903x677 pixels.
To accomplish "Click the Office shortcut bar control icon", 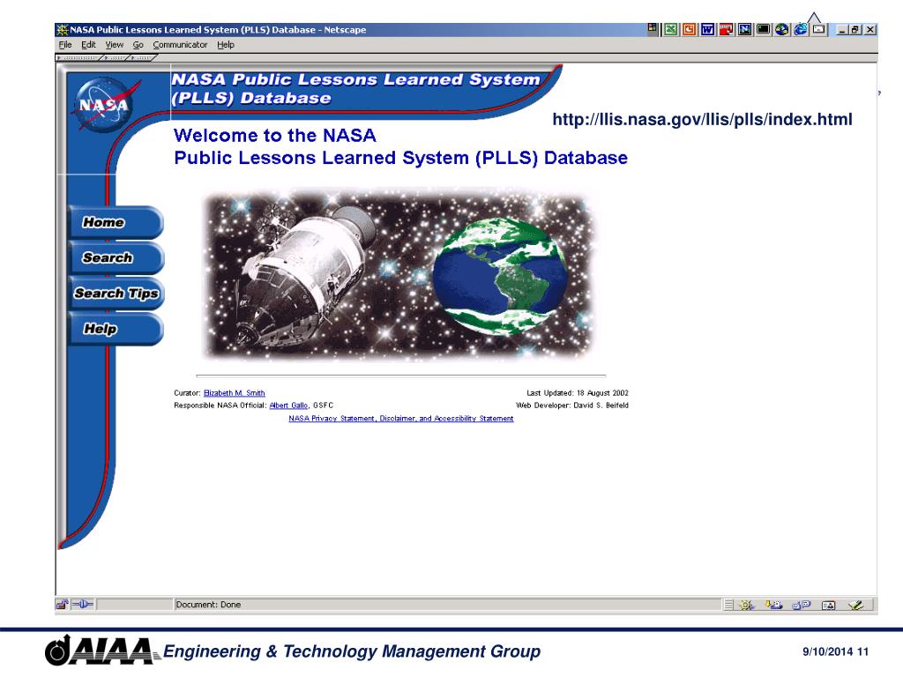I will click(x=653, y=27).
